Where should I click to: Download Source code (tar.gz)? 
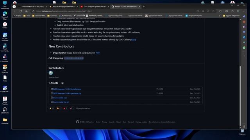(61, 102)
